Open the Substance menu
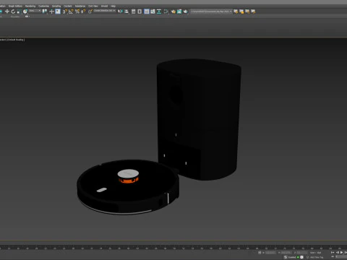This screenshot has width=347, height=260. click(80, 6)
